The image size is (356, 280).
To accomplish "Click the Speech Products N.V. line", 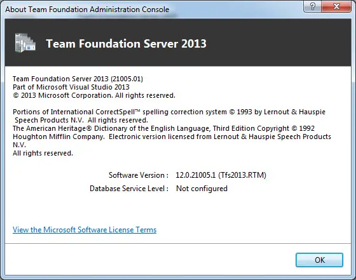I will pos(81,120).
